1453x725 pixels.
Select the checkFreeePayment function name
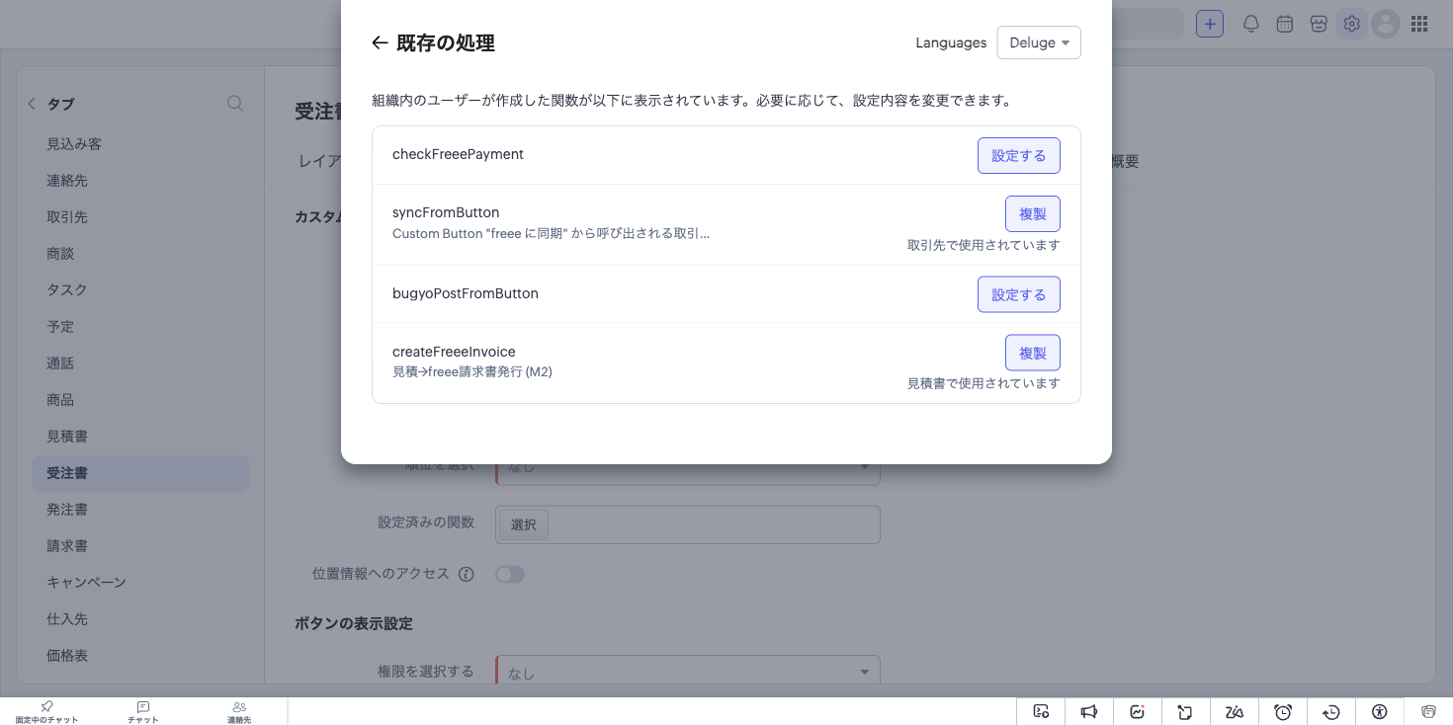tap(458, 154)
